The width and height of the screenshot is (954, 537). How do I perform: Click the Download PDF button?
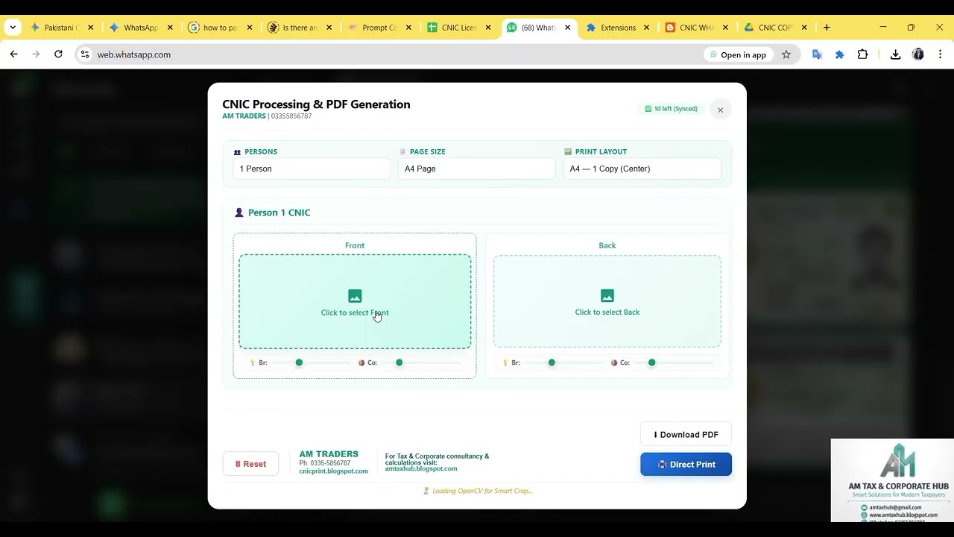coord(686,435)
